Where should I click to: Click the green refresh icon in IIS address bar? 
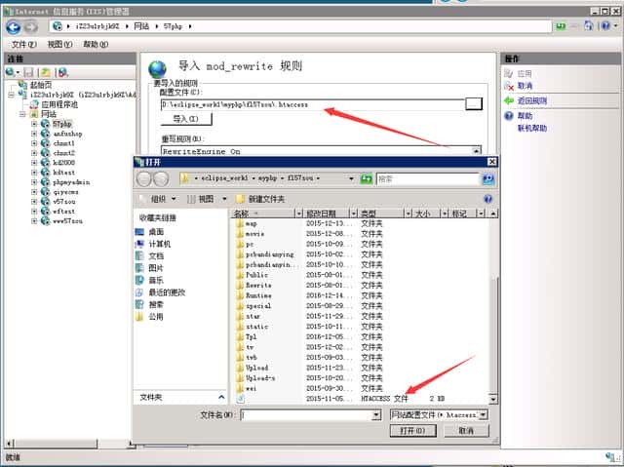(x=561, y=26)
